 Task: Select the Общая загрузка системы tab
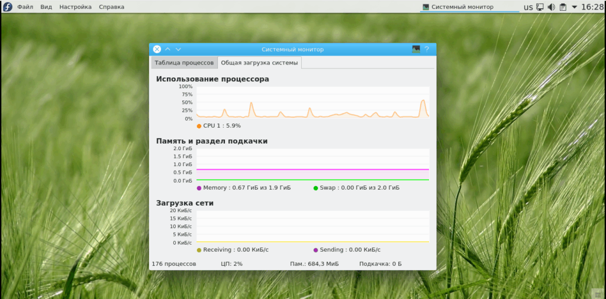[x=260, y=63]
